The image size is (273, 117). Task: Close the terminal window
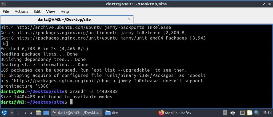(270, 4)
